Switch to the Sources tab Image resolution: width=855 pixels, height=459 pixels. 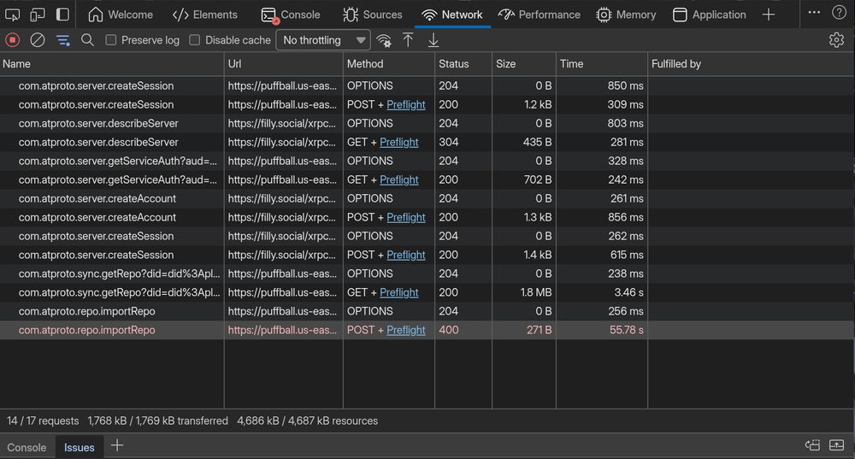[x=372, y=15]
